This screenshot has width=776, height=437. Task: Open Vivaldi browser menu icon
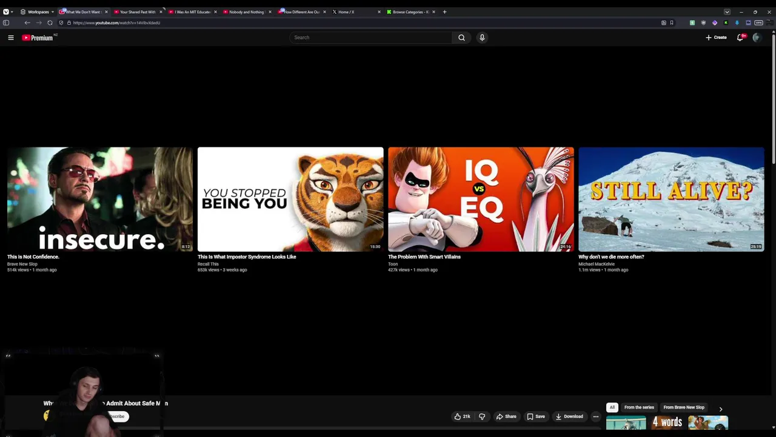[6, 12]
